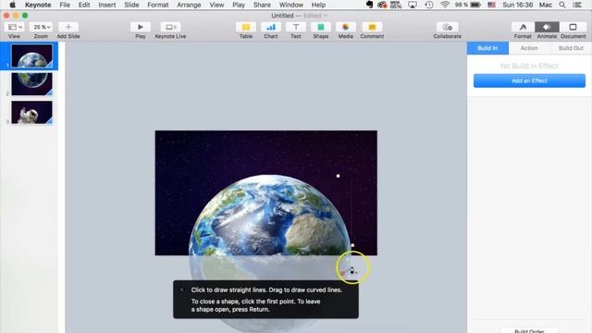This screenshot has height=333, width=592.
Task: Click the Mac user name in menu bar
Action: click(x=545, y=5)
